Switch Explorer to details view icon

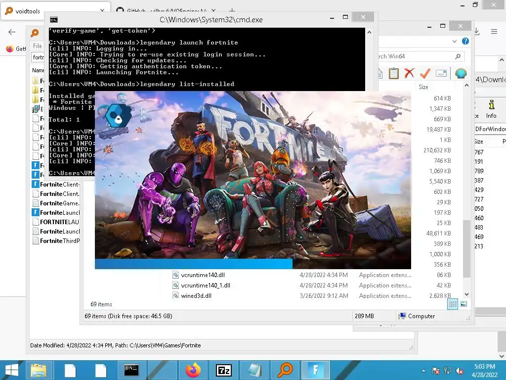[453, 304]
